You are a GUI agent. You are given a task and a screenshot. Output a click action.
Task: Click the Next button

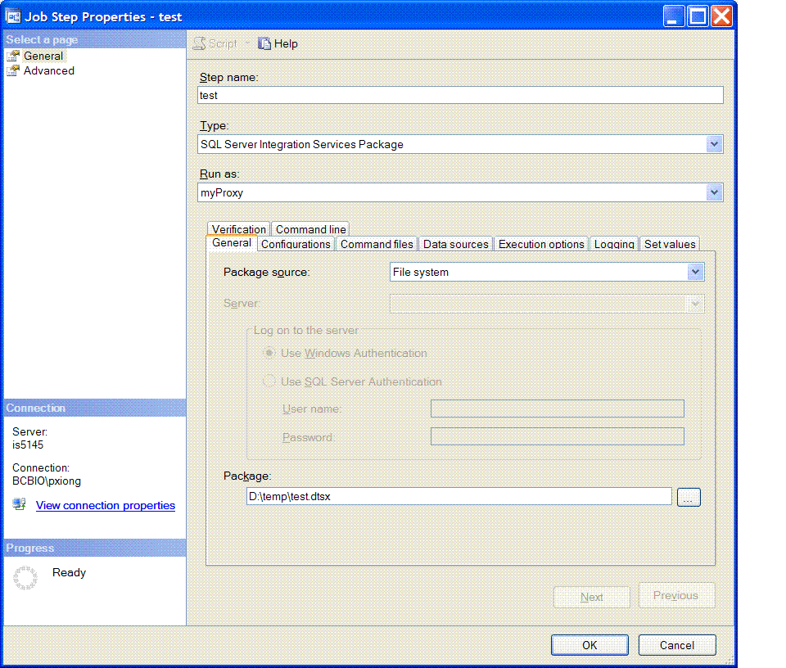coord(591,598)
